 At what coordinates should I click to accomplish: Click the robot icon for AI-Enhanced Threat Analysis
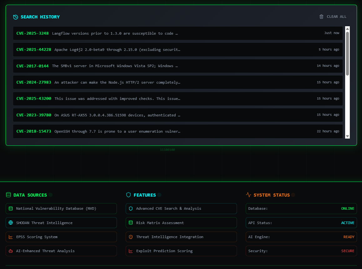(11, 251)
